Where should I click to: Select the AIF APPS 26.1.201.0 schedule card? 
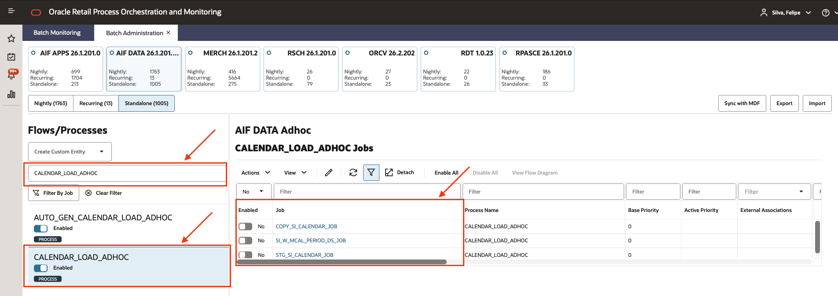[x=66, y=69]
